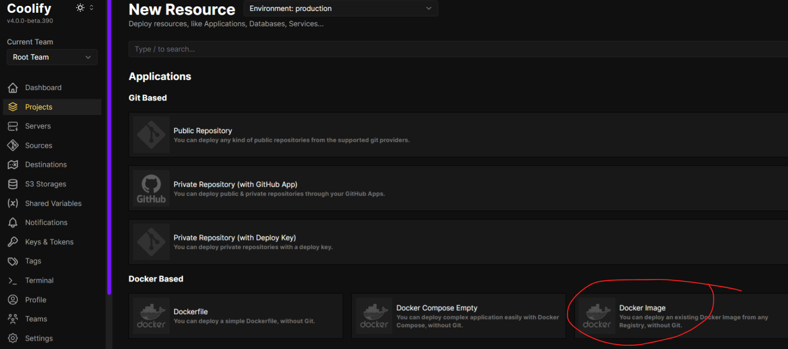Launch the Terminal page
The width and height of the screenshot is (788, 349).
click(52, 281)
